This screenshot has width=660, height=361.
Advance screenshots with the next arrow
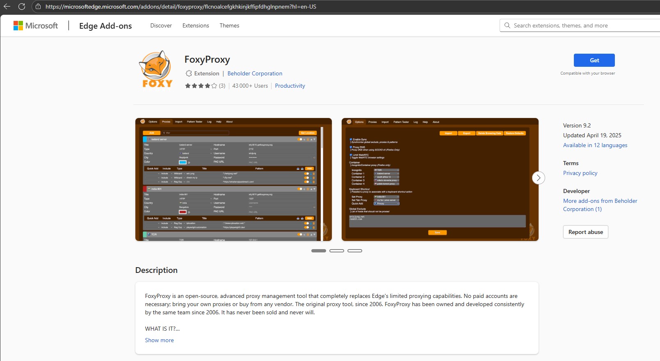pos(539,178)
